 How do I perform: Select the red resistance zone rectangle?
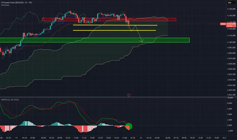point(109,20)
